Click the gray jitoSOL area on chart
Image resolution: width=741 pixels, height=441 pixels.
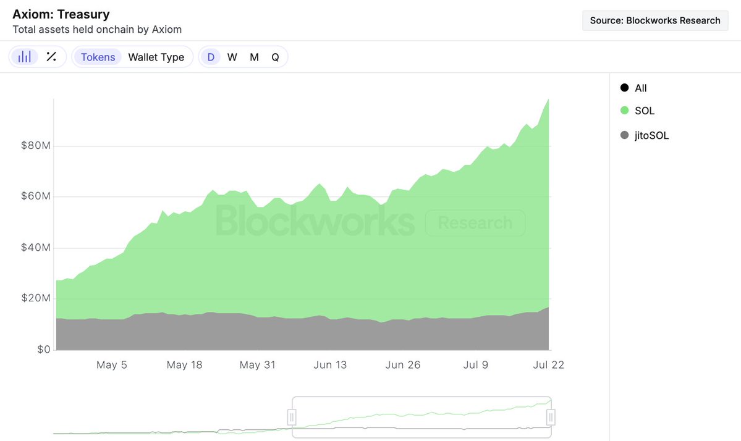pos(302,335)
